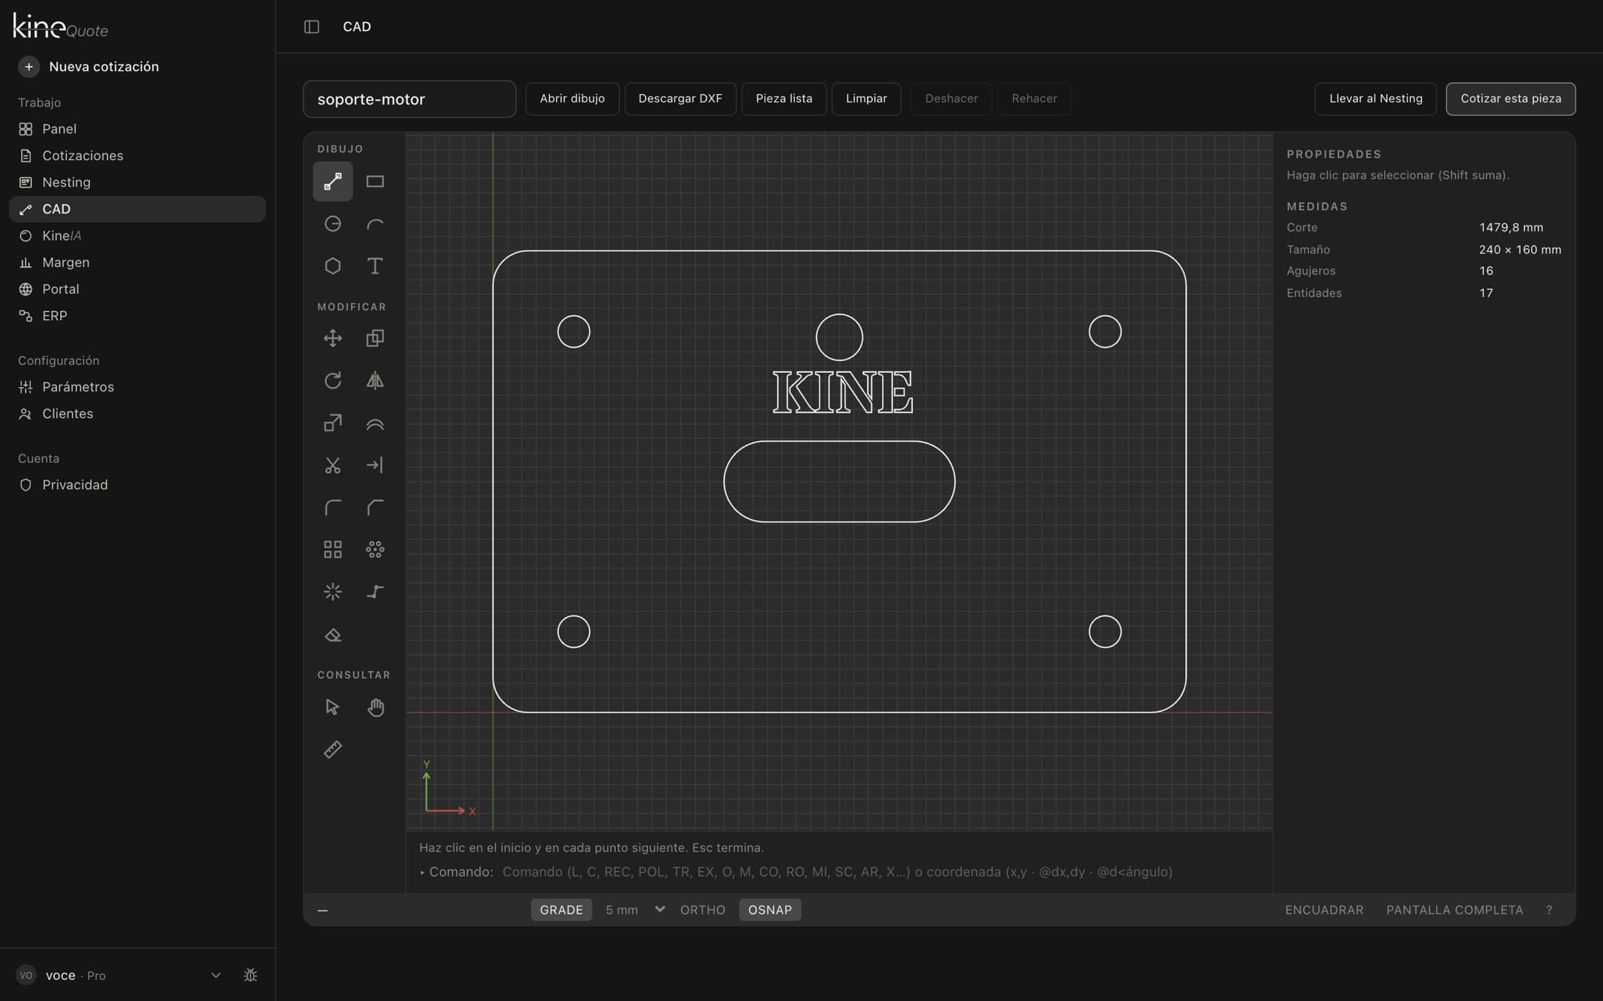Expand the voce account menu chevron
The image size is (1603, 1001).
point(216,975)
